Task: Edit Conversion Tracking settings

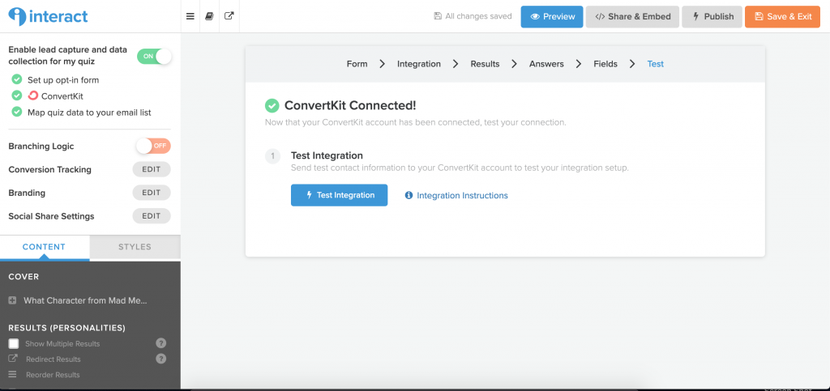Action: pyautogui.click(x=152, y=170)
